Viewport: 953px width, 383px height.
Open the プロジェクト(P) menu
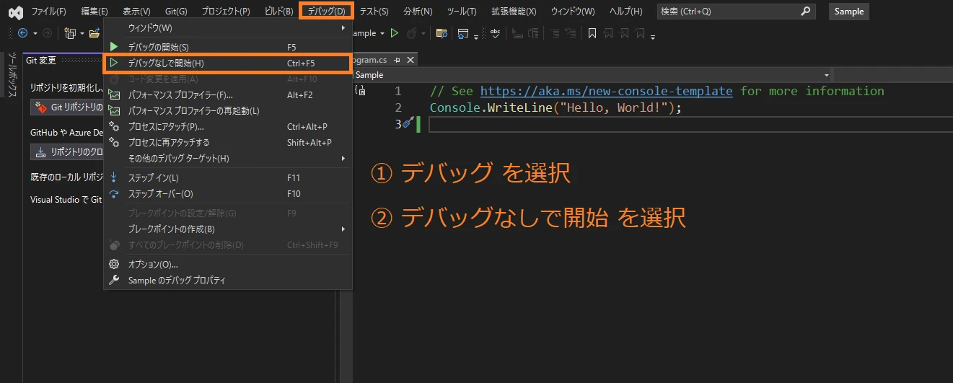pos(226,12)
